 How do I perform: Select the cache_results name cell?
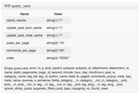pyautogui.click(x=25, y=20)
